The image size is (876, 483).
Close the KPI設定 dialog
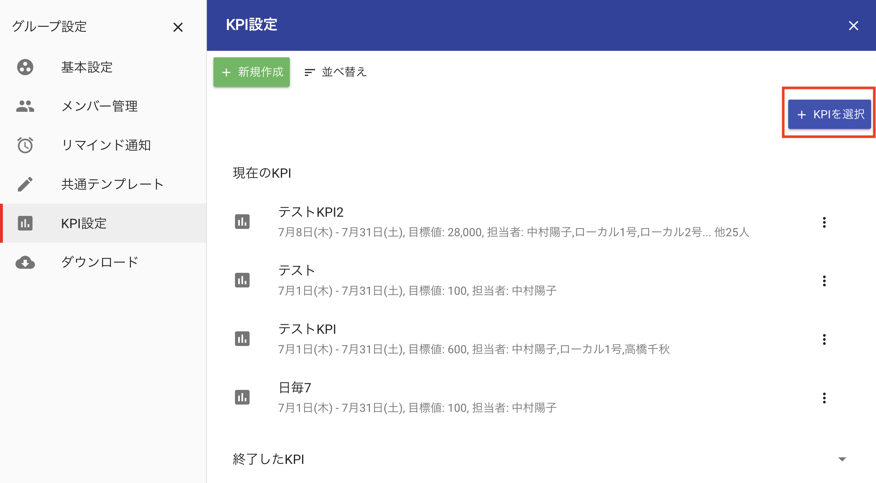(x=854, y=26)
